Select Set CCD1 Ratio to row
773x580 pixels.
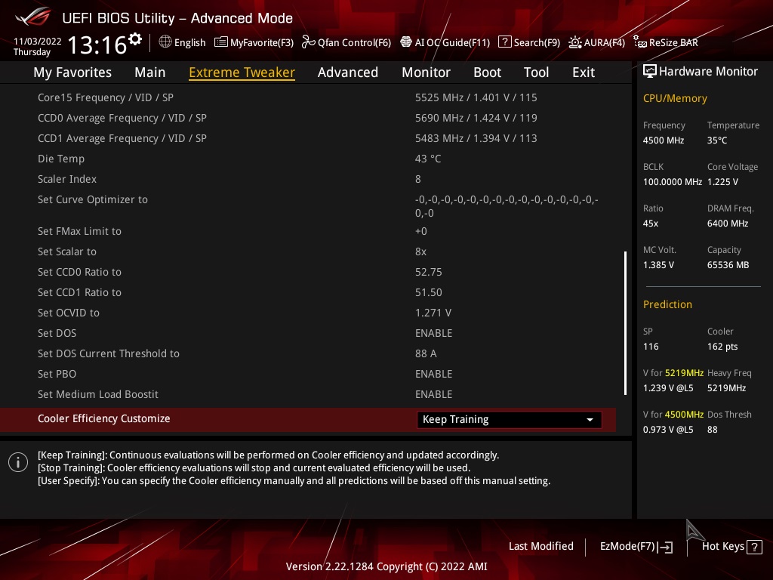point(308,292)
